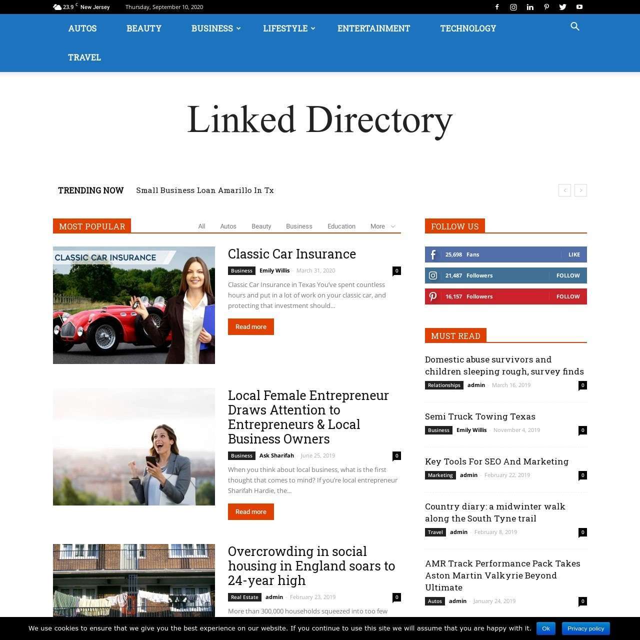Viewport: 640px width, 640px height.
Task: Open the Linked Directory site logo
Action: (x=319, y=120)
